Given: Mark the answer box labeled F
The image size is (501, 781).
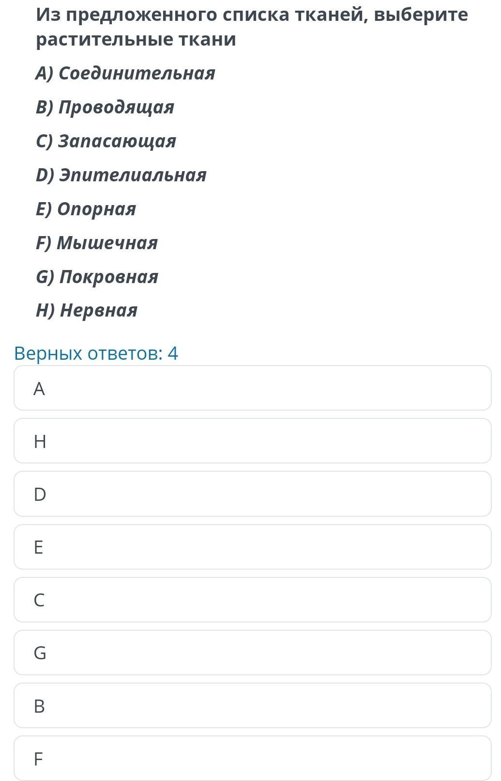Looking at the screenshot, I should (252, 758).
